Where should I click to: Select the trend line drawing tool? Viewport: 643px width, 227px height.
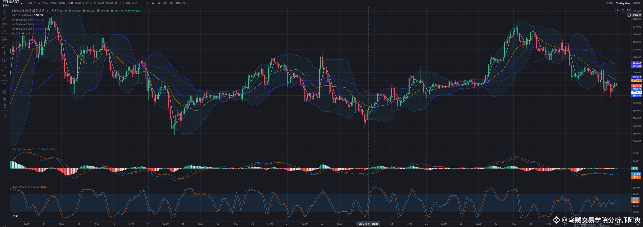[x=4, y=18]
